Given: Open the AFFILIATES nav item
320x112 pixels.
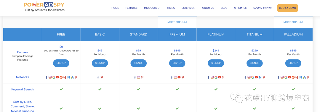Looking at the screenshot, I should click(240, 8).
